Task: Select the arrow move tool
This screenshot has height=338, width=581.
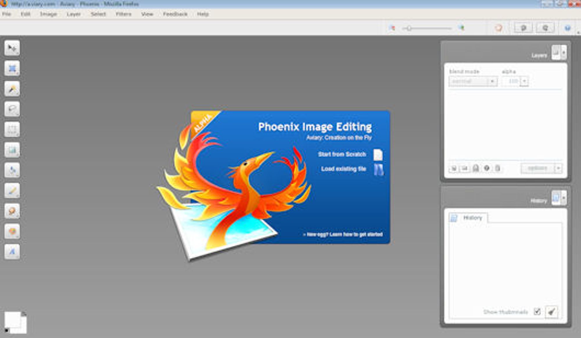Action: [x=12, y=48]
